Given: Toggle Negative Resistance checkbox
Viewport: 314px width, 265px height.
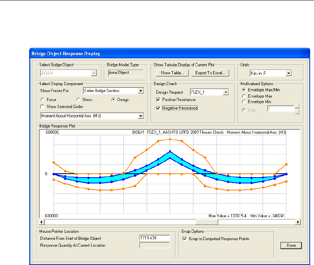Looking at the screenshot, I should coord(158,108).
